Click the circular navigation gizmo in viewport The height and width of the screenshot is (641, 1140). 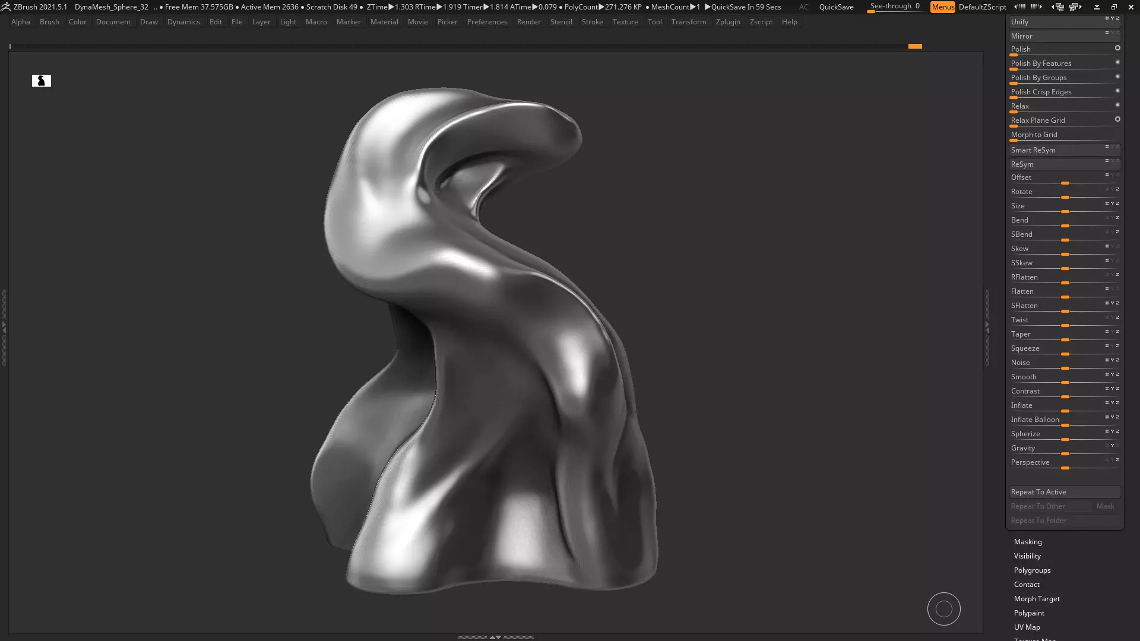point(943,609)
